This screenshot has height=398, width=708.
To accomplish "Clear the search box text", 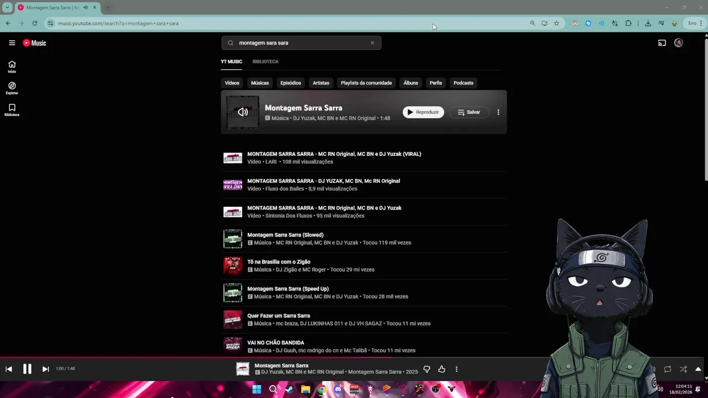I will click(372, 43).
